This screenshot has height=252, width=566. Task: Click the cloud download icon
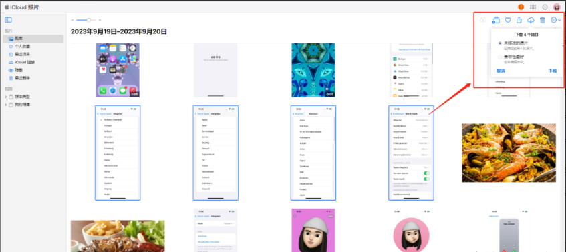[x=531, y=20]
